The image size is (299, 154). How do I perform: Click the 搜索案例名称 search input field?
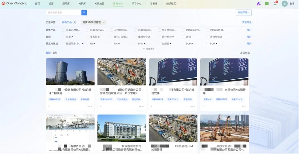point(63,13)
